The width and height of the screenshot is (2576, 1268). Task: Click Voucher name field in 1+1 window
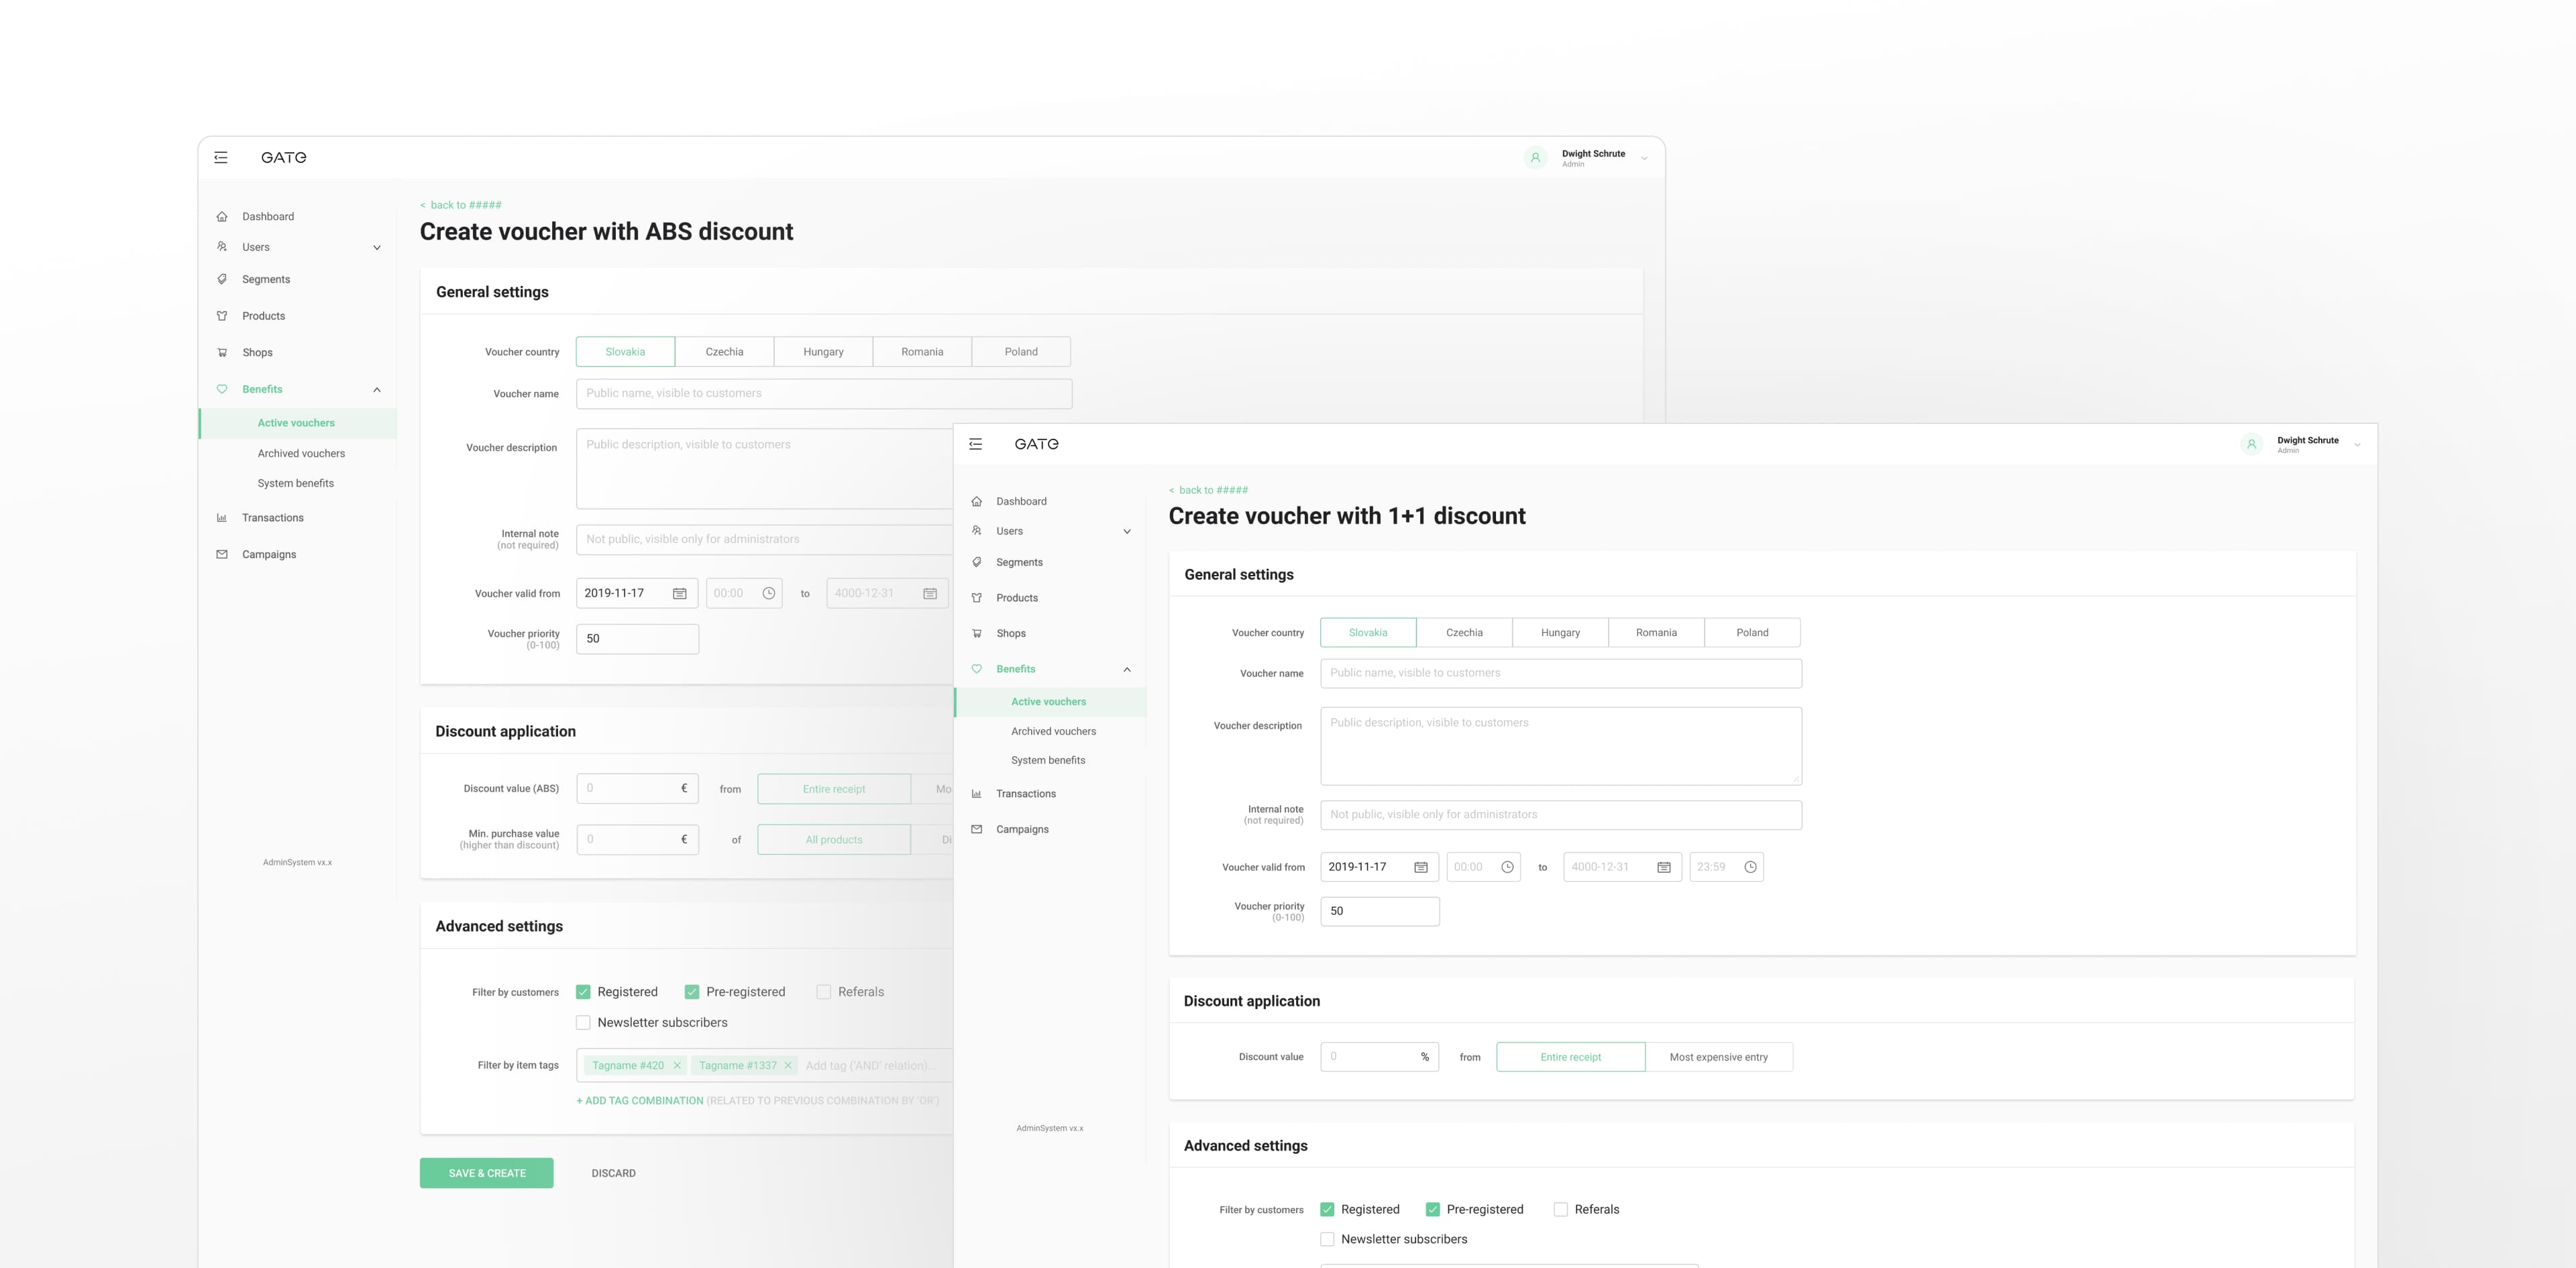(x=1560, y=673)
